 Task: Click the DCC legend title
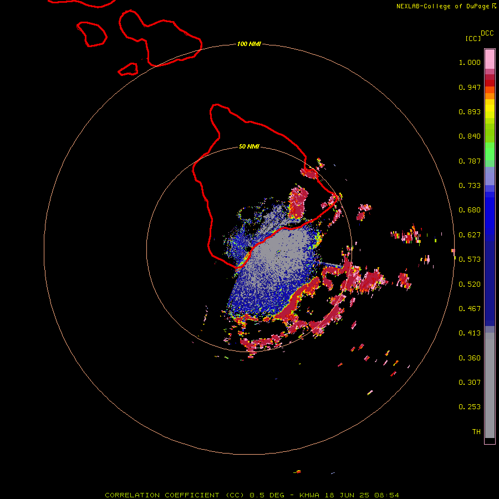[487, 33]
